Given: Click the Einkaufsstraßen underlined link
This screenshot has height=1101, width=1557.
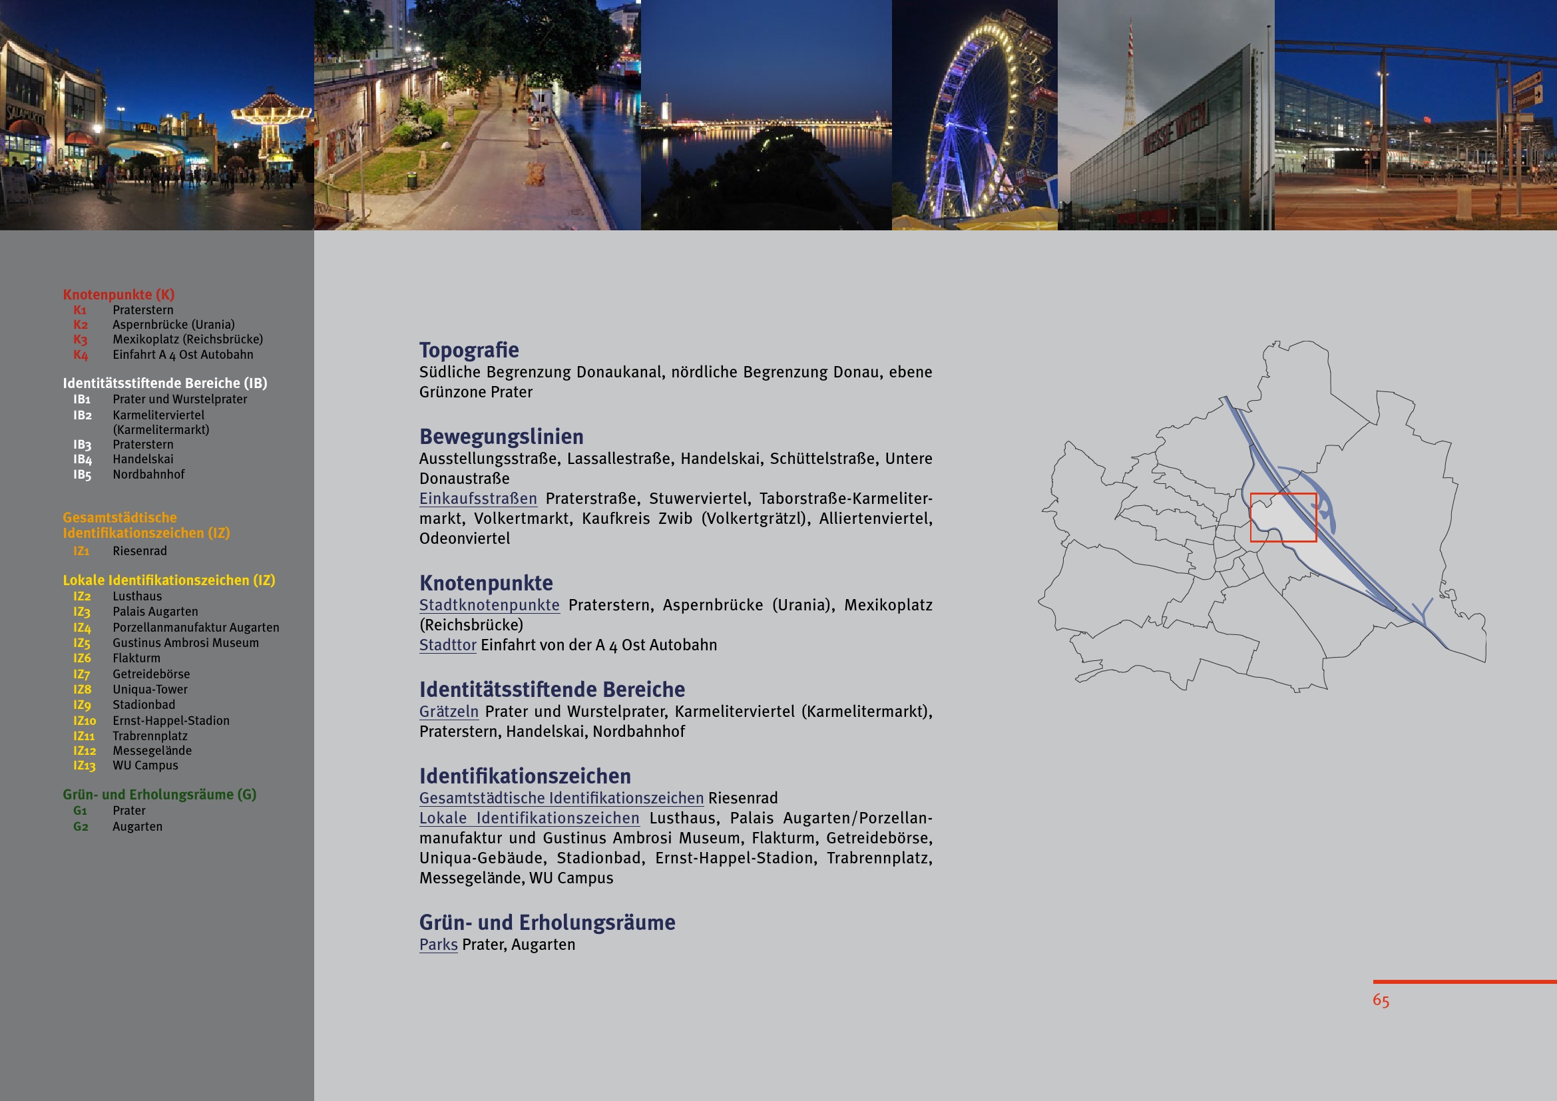Looking at the screenshot, I should (477, 499).
